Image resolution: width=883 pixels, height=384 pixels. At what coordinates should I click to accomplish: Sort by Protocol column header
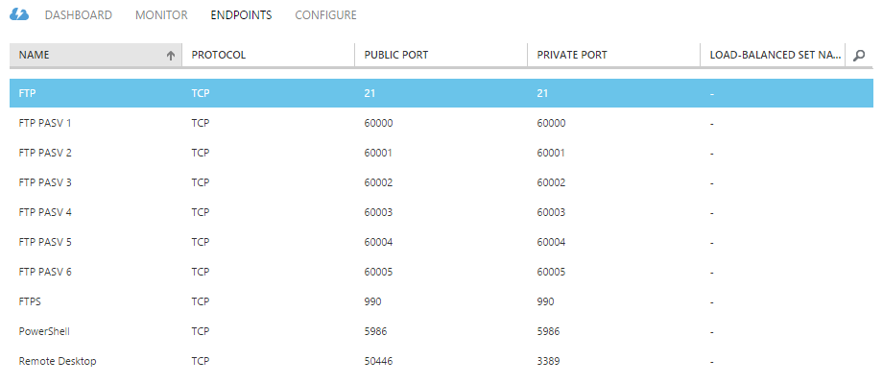pyautogui.click(x=219, y=55)
